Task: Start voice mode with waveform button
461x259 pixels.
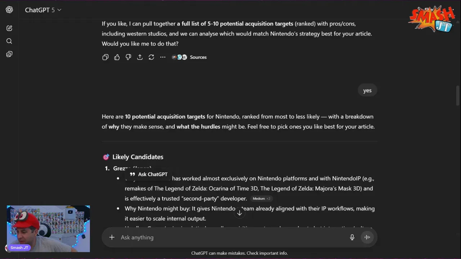Action: point(367,237)
